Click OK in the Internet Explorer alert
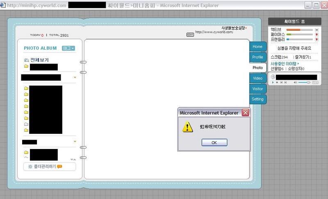Viewport: 328px width, 199px height. coord(214,142)
